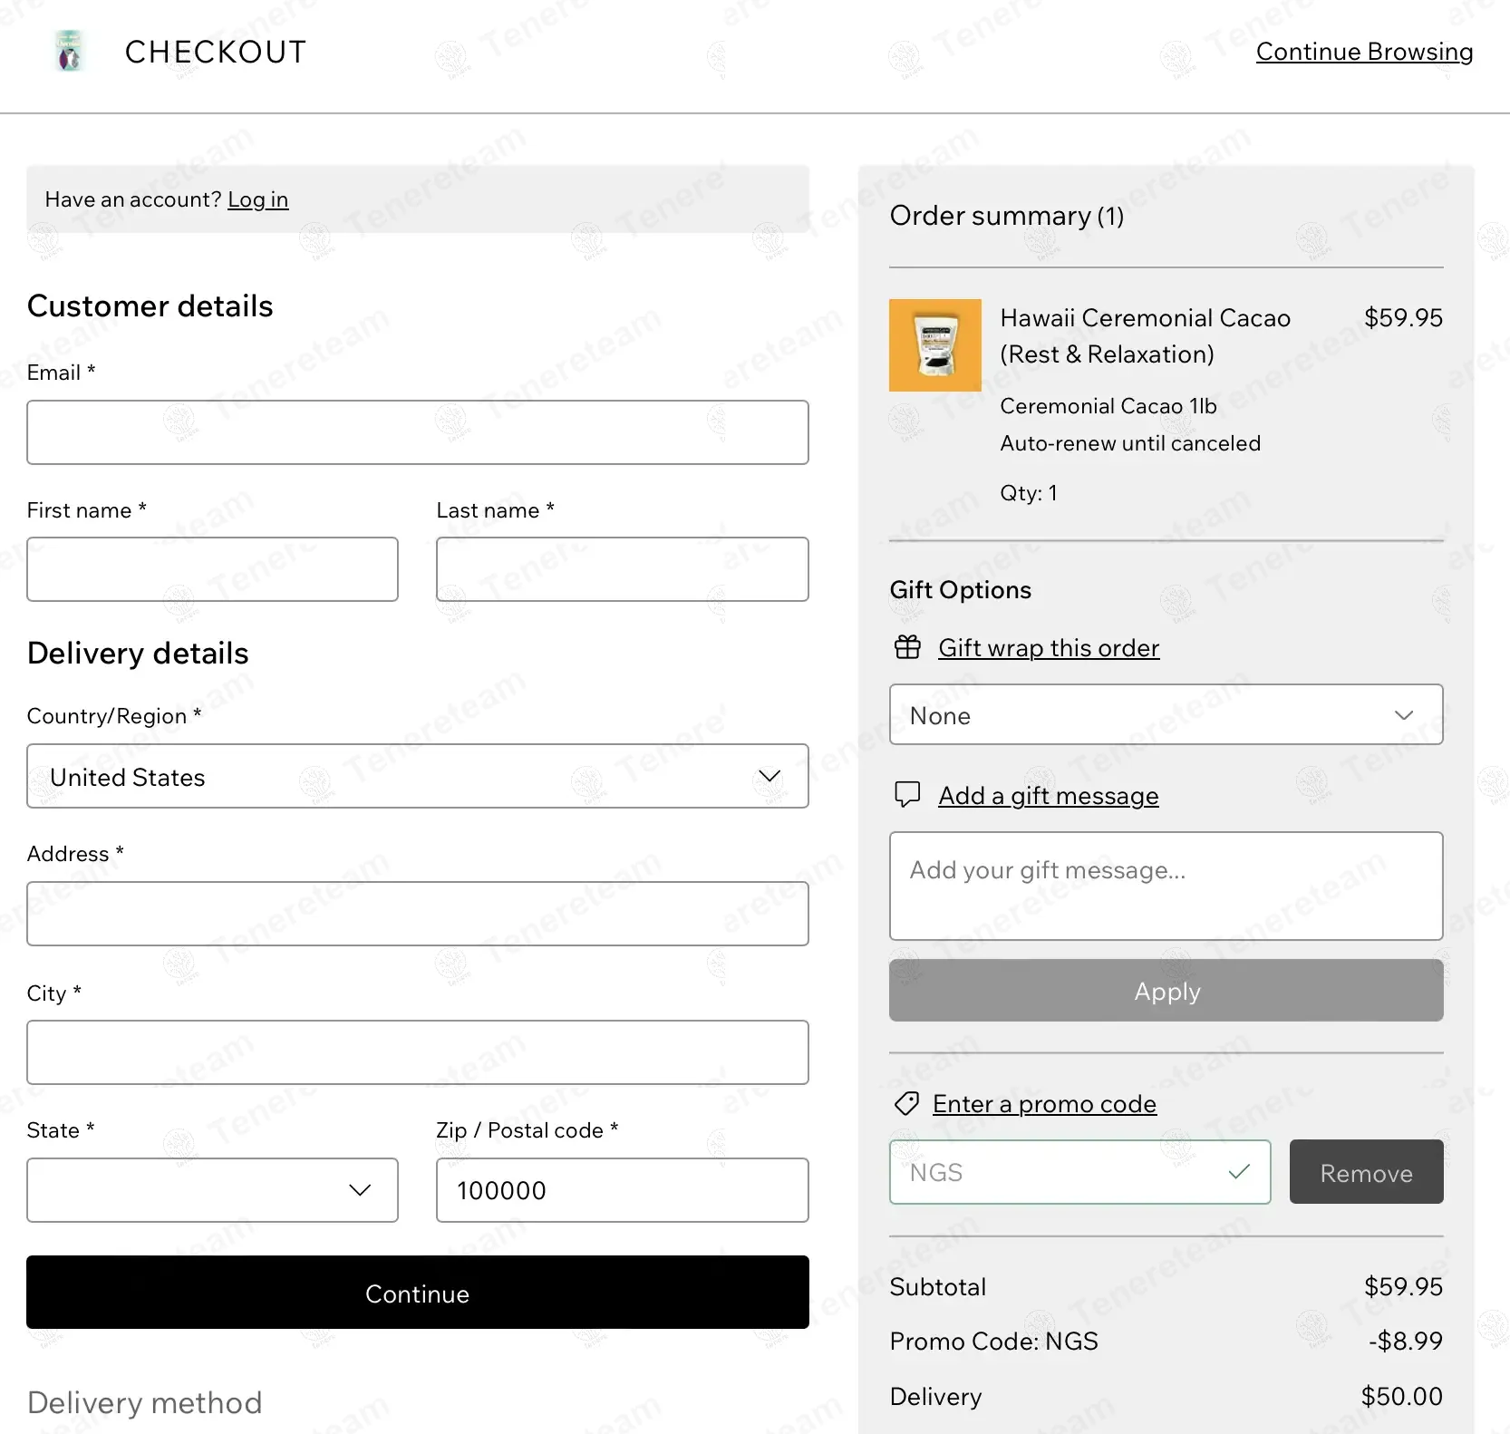Click the Ceremonial Cacao 1lb text

pyautogui.click(x=1108, y=406)
